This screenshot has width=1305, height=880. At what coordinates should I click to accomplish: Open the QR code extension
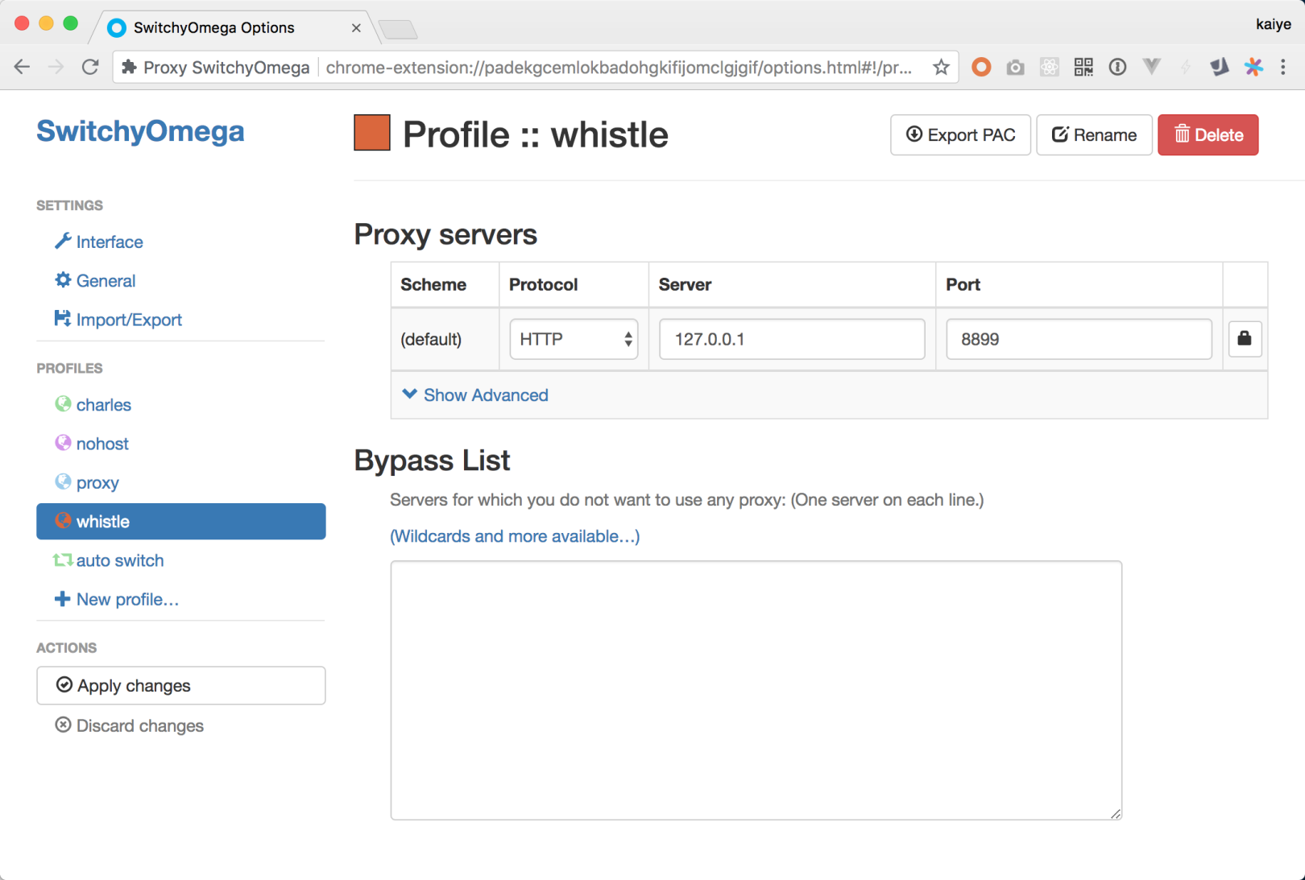click(x=1083, y=68)
